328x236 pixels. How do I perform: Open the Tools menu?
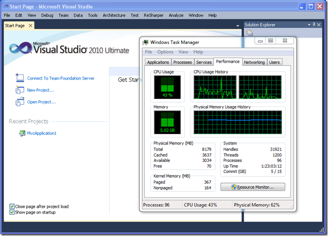pyautogui.click(x=93, y=15)
